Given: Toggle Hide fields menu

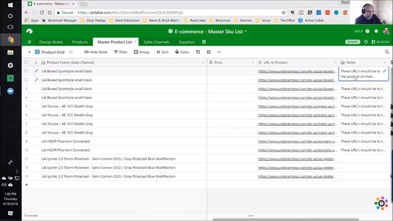Looking at the screenshot, I should click(96, 52).
